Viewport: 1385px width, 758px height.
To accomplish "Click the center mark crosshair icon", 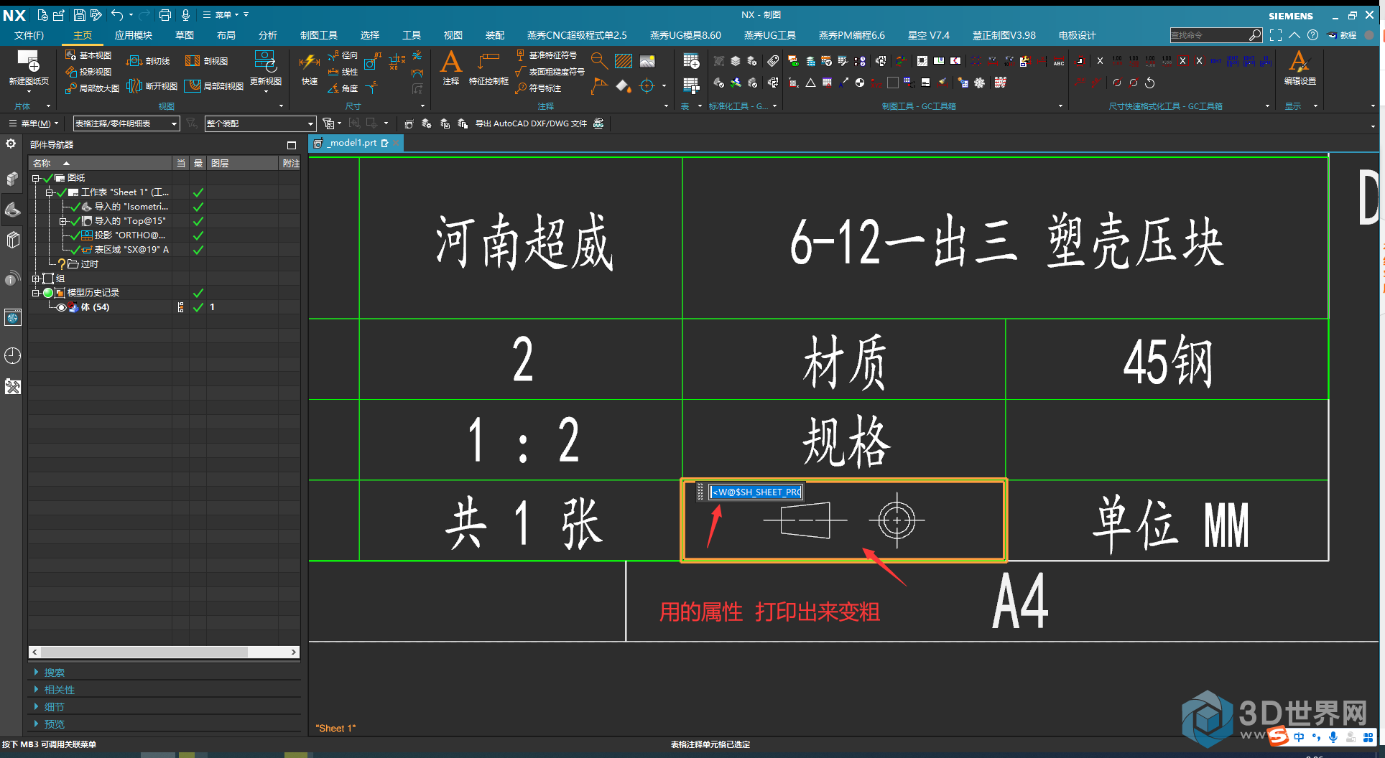I will (647, 86).
